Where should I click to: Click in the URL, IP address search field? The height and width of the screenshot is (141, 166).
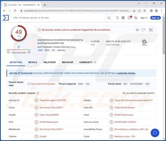tap(58, 18)
